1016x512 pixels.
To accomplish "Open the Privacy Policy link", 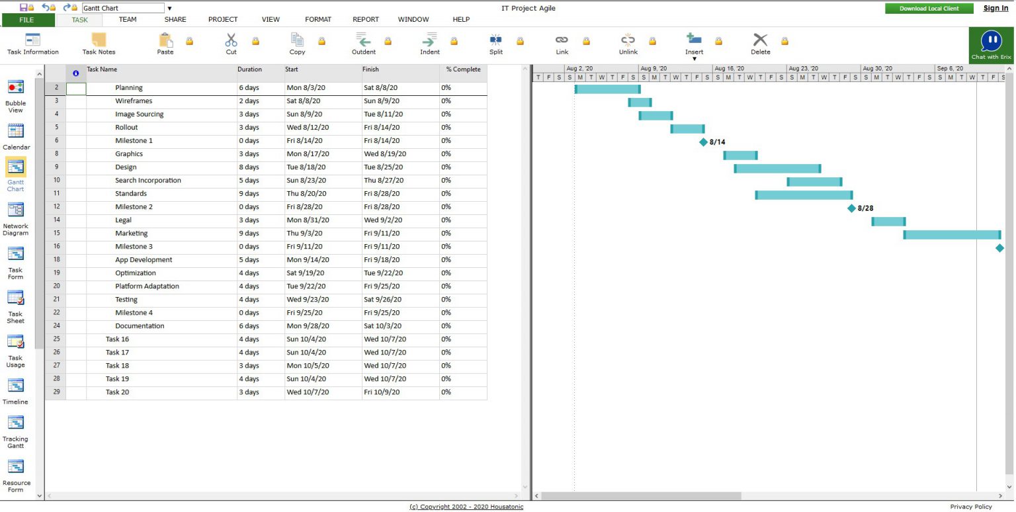I will (x=971, y=506).
